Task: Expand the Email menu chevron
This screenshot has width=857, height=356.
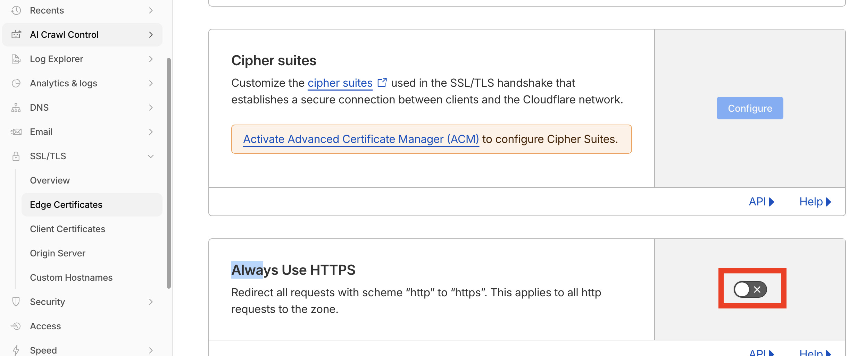Action: (x=151, y=132)
